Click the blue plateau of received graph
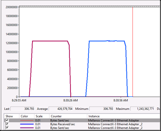The height and width of the screenshot is (131, 161). tap(107, 41)
